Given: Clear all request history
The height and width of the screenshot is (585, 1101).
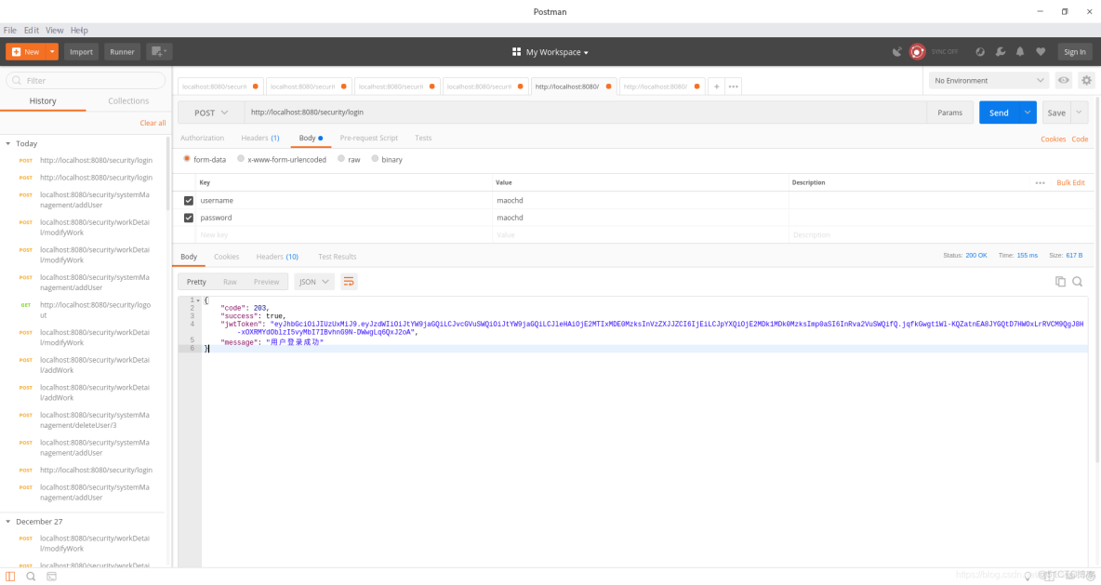Looking at the screenshot, I should click(x=153, y=122).
